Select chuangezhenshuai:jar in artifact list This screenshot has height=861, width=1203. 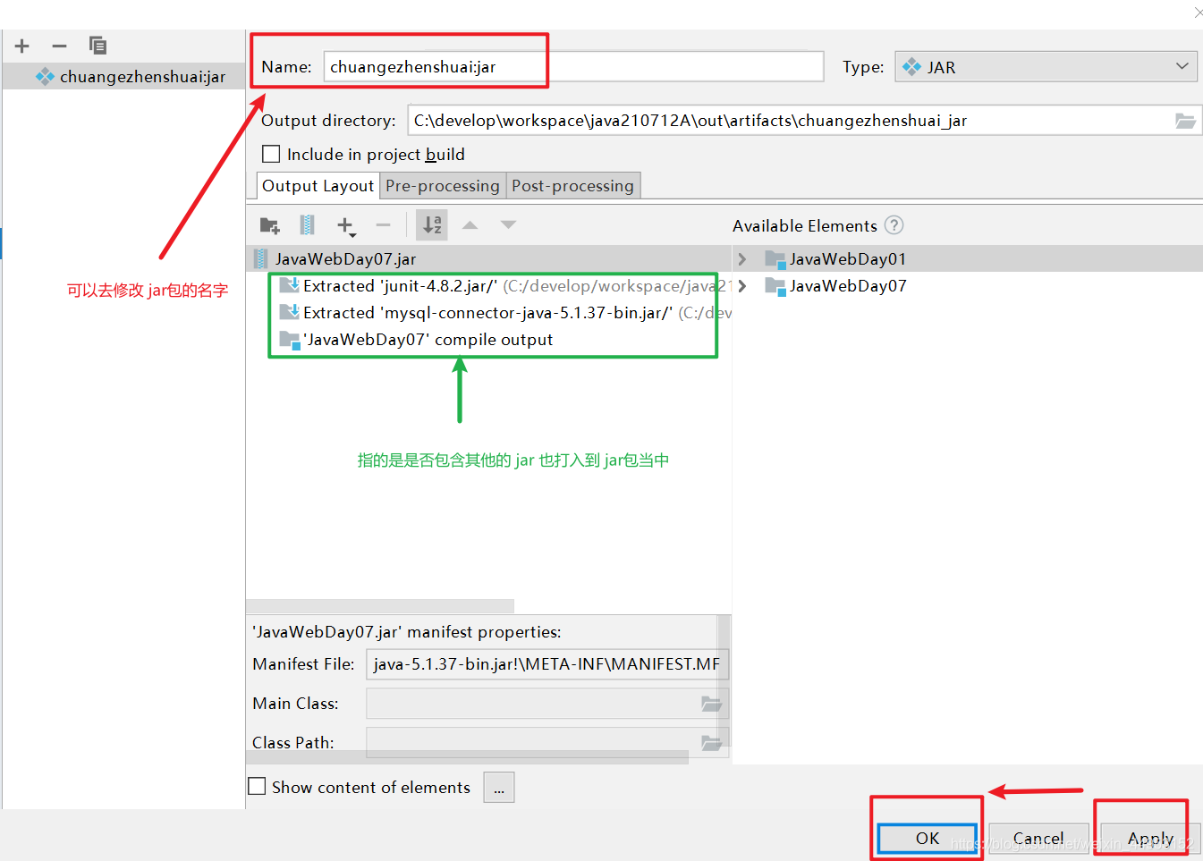coord(124,77)
